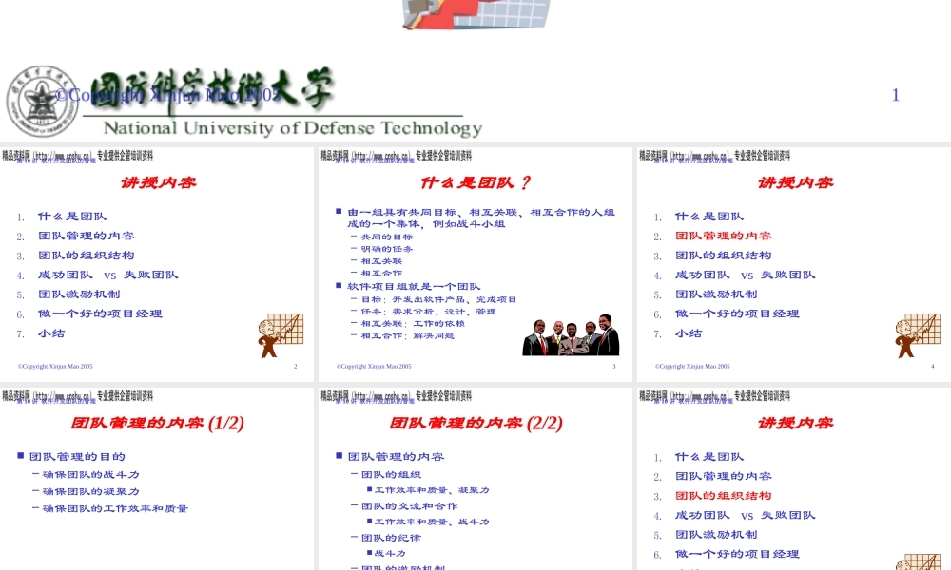
Task: Select item 7 小结 on slide 2
Action: 51,333
